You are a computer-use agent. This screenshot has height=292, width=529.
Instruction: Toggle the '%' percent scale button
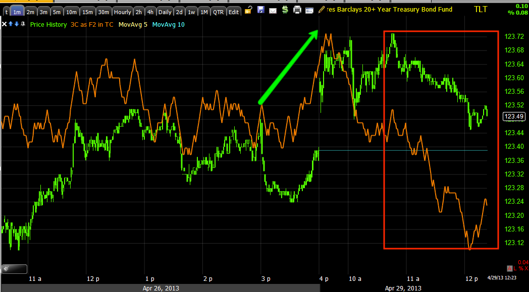520,268
